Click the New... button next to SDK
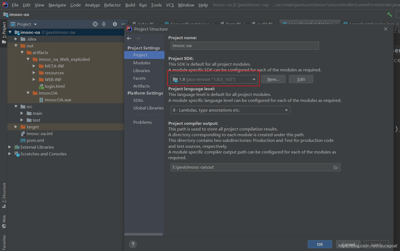The width and height of the screenshot is (400, 251). coord(273,79)
